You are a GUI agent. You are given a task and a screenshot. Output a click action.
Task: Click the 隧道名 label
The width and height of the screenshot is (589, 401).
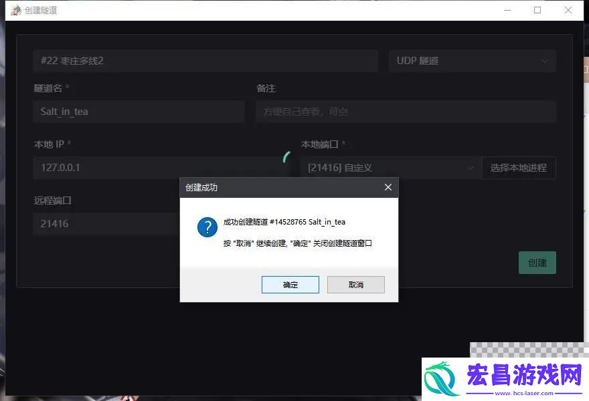click(x=48, y=88)
